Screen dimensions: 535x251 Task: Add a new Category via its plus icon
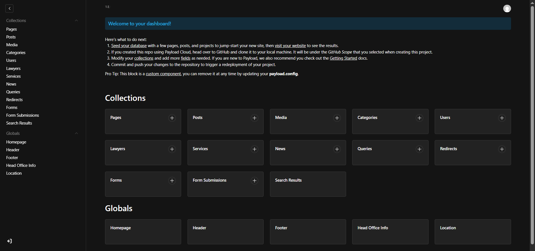click(419, 118)
